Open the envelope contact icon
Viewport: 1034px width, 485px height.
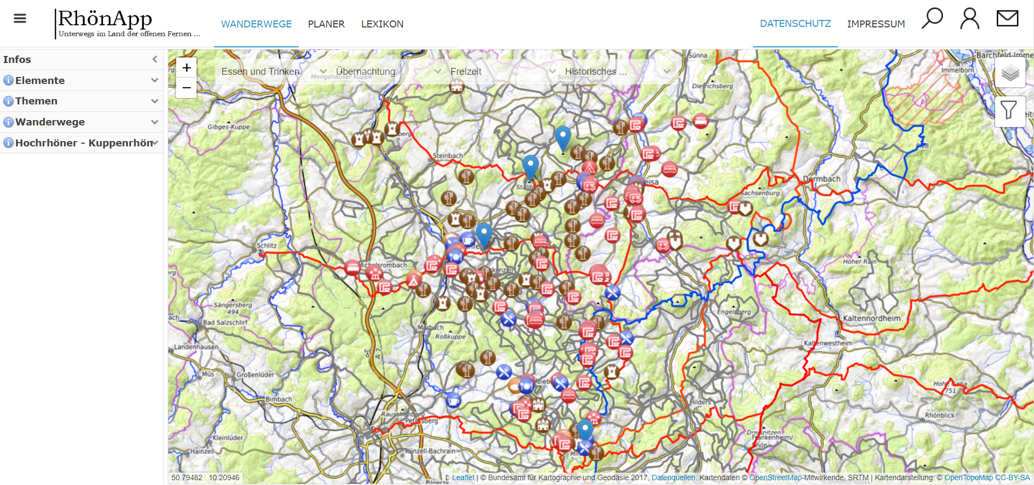click(x=1007, y=18)
